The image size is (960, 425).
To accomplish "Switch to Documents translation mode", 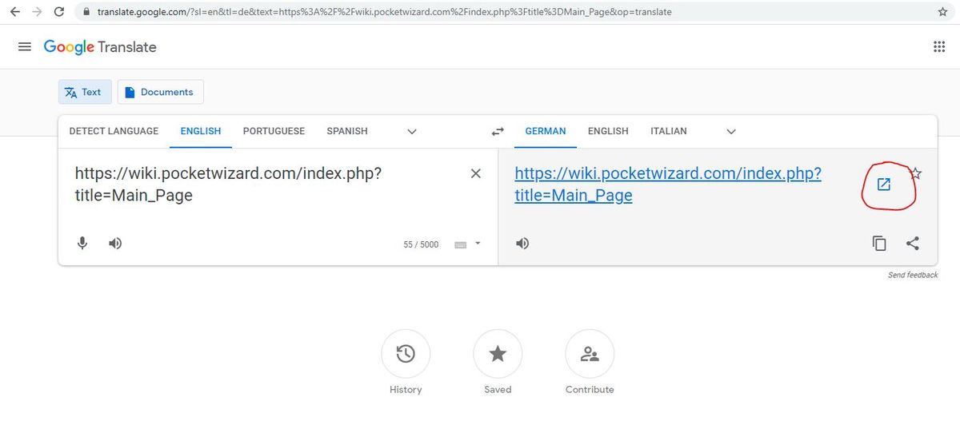I will (161, 92).
